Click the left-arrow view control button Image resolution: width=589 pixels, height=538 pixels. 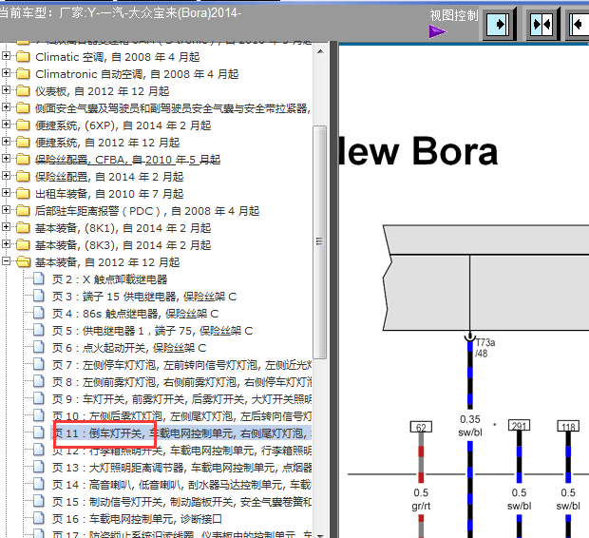(x=579, y=24)
